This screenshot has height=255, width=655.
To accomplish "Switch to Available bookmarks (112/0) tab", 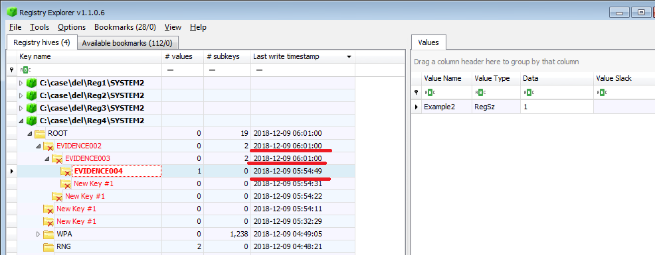I will point(128,43).
